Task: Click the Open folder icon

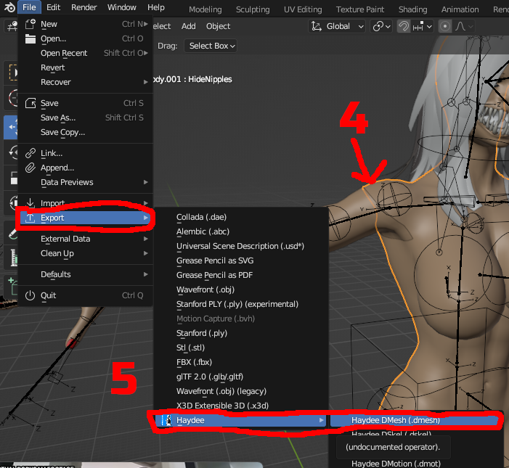Action: pos(30,38)
